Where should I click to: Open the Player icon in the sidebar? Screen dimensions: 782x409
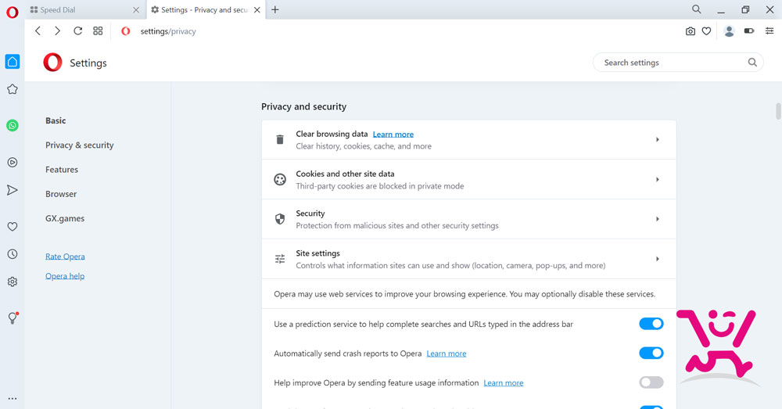(x=13, y=162)
